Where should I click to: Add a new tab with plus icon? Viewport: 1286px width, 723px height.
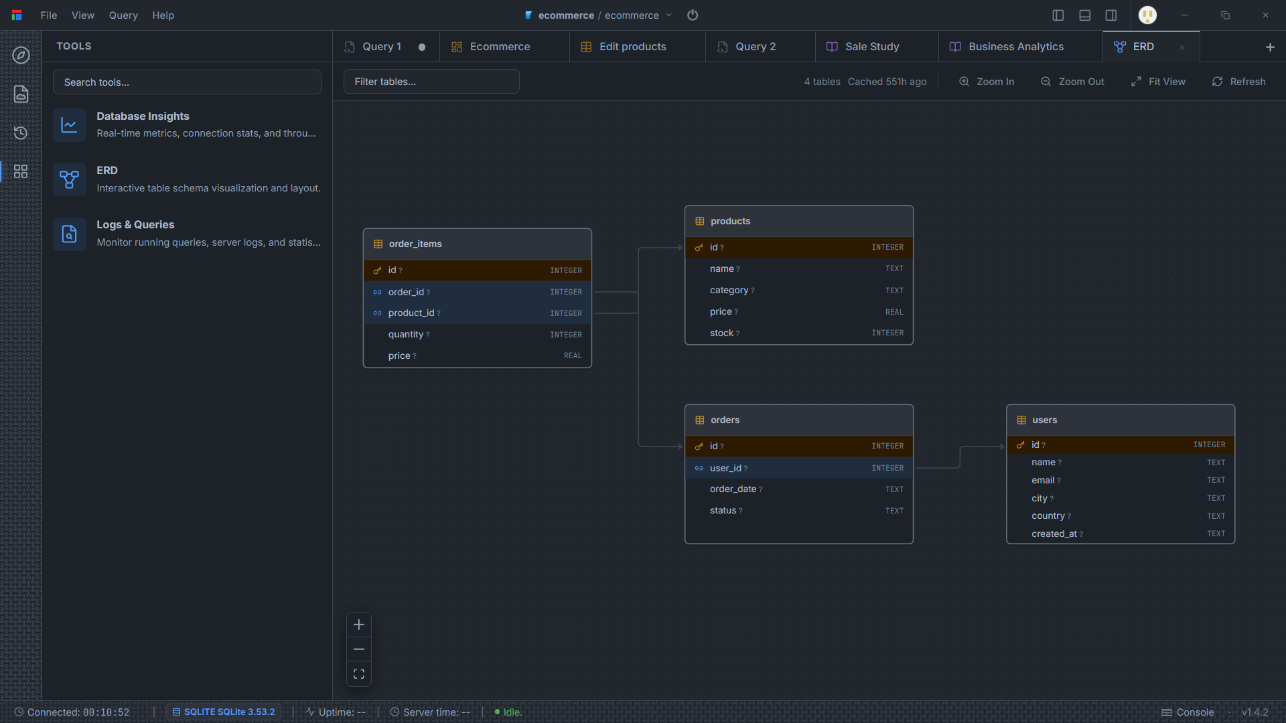pos(1270,47)
